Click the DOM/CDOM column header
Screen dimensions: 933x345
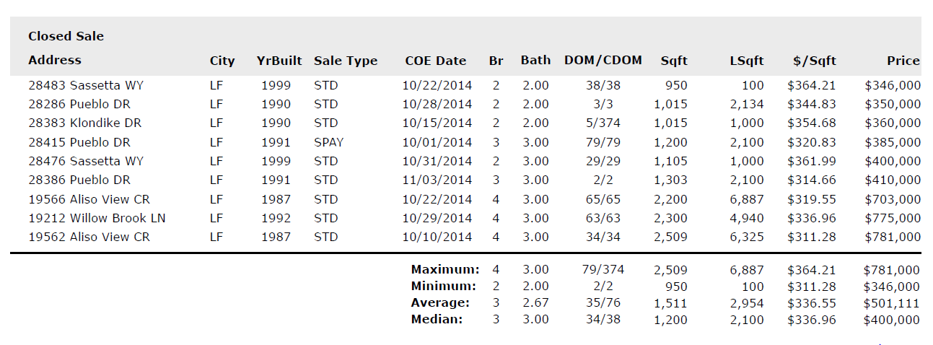coord(603,61)
